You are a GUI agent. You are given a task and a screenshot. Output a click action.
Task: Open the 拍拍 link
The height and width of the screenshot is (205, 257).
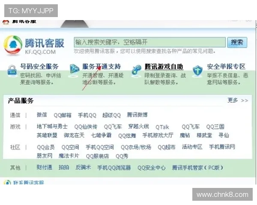pyautogui.click(x=64, y=167)
